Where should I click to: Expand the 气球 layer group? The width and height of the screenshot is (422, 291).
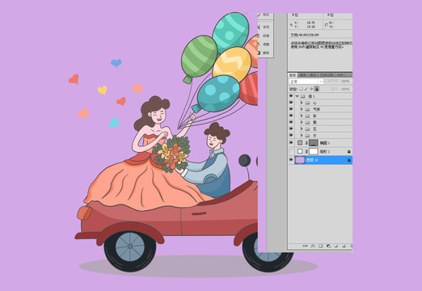point(302,109)
